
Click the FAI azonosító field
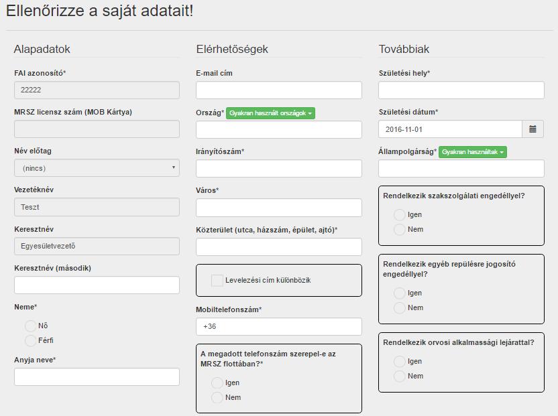click(97, 90)
